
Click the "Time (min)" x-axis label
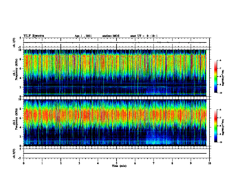[119, 166]
